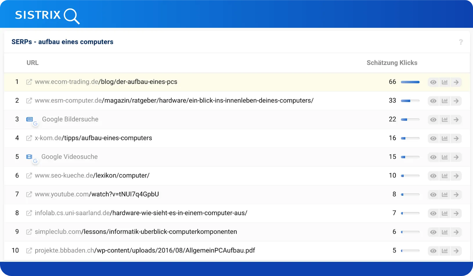This screenshot has height=276, width=473.
Task: Click arrow icon for seo-kueche.de row
Action: click(456, 176)
